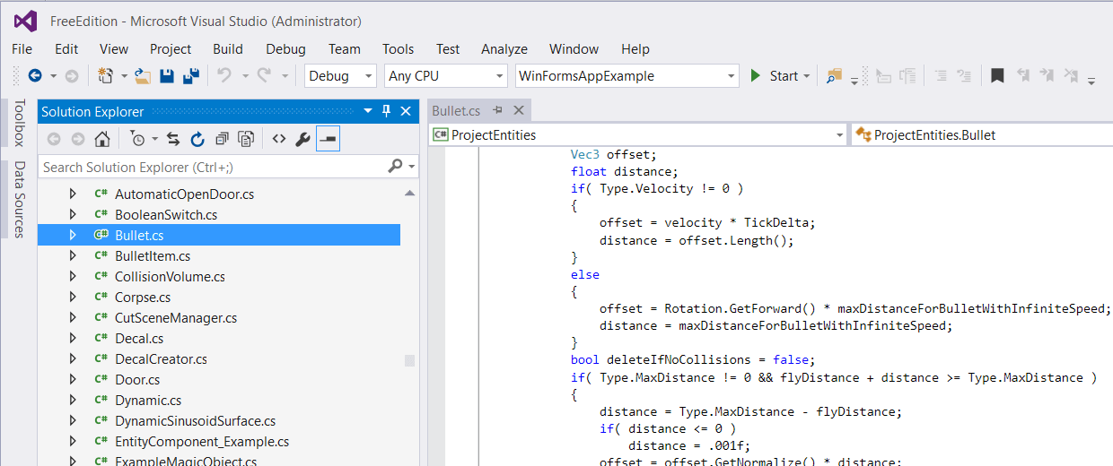
Task: Go to previous bookmark icon
Action: (x=1022, y=76)
